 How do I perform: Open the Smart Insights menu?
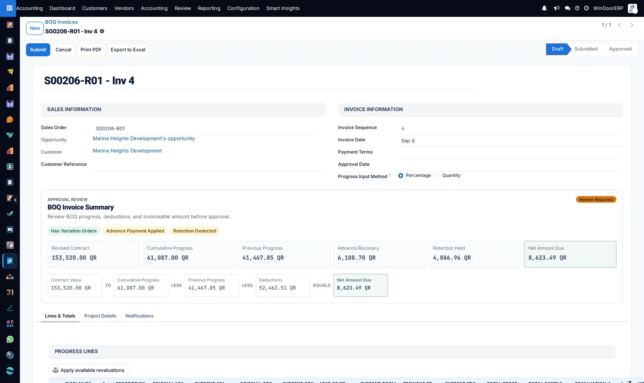tap(283, 8)
